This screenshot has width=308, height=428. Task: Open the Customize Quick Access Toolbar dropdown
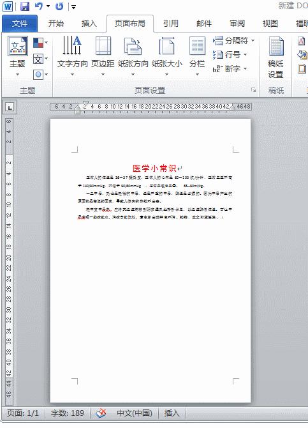click(73, 6)
